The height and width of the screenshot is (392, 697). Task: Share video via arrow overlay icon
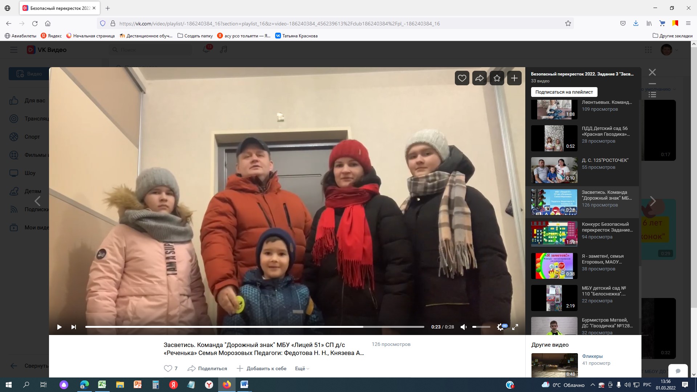(480, 78)
